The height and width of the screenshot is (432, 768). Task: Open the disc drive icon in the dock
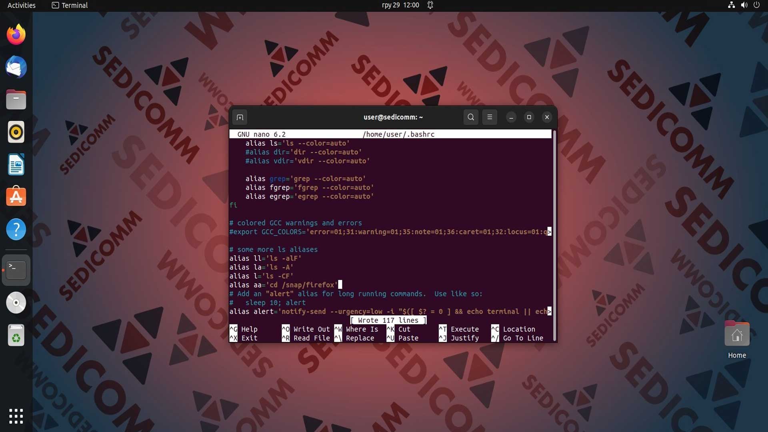coord(16,303)
